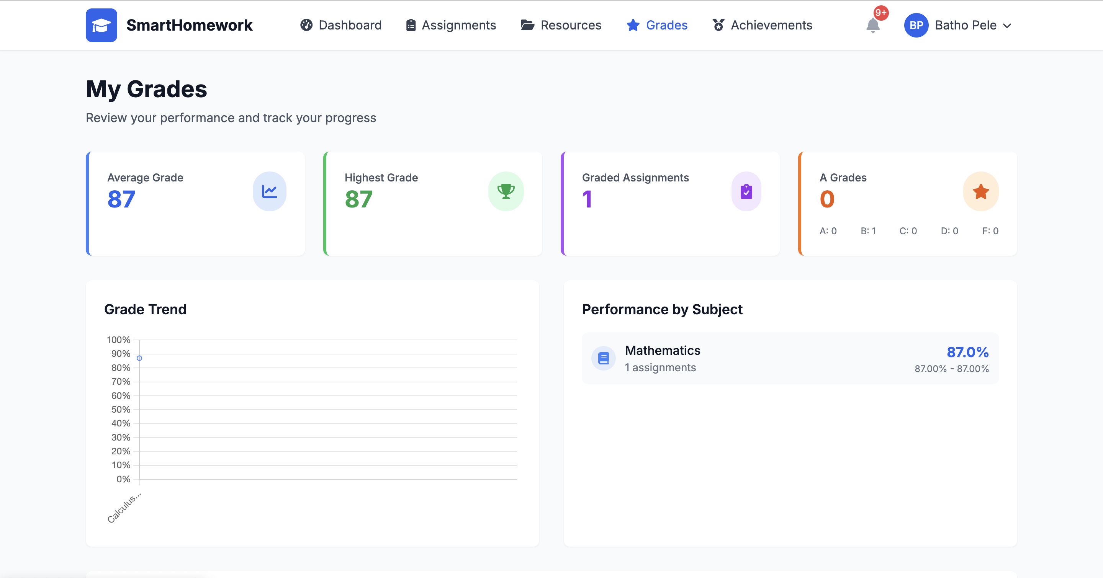Open the notifications bell icon
Screen dimensions: 1103x578
tap(873, 26)
